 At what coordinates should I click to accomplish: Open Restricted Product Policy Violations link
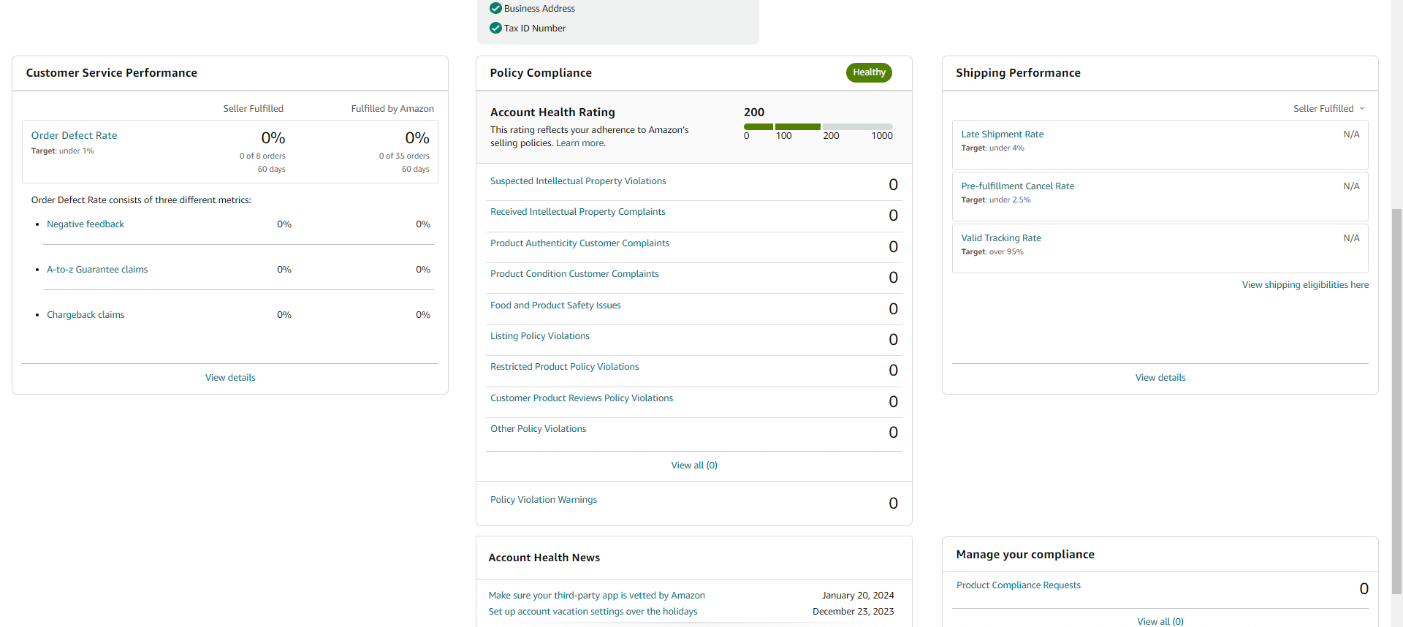[565, 367]
